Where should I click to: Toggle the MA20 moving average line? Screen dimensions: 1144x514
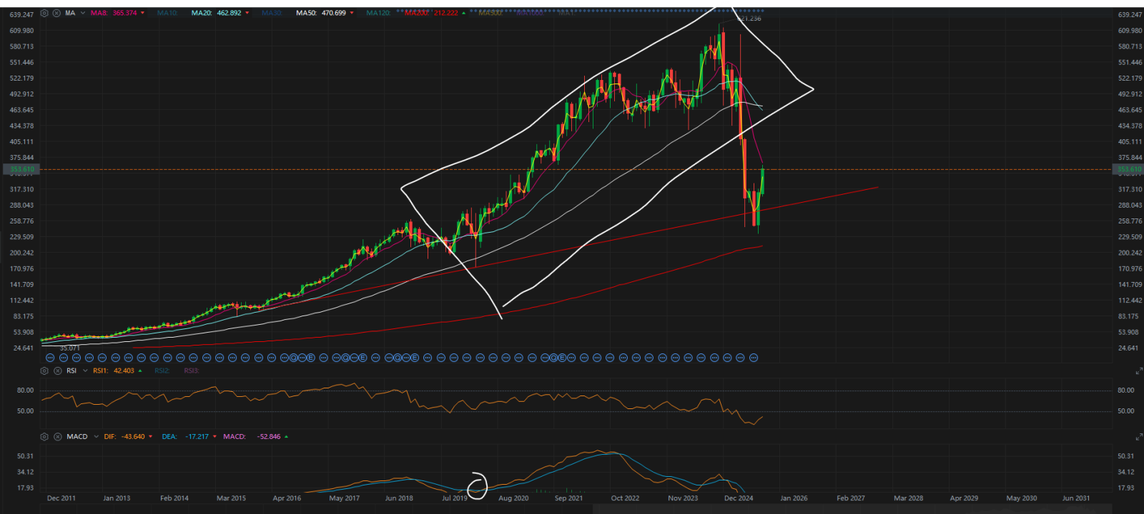[201, 13]
